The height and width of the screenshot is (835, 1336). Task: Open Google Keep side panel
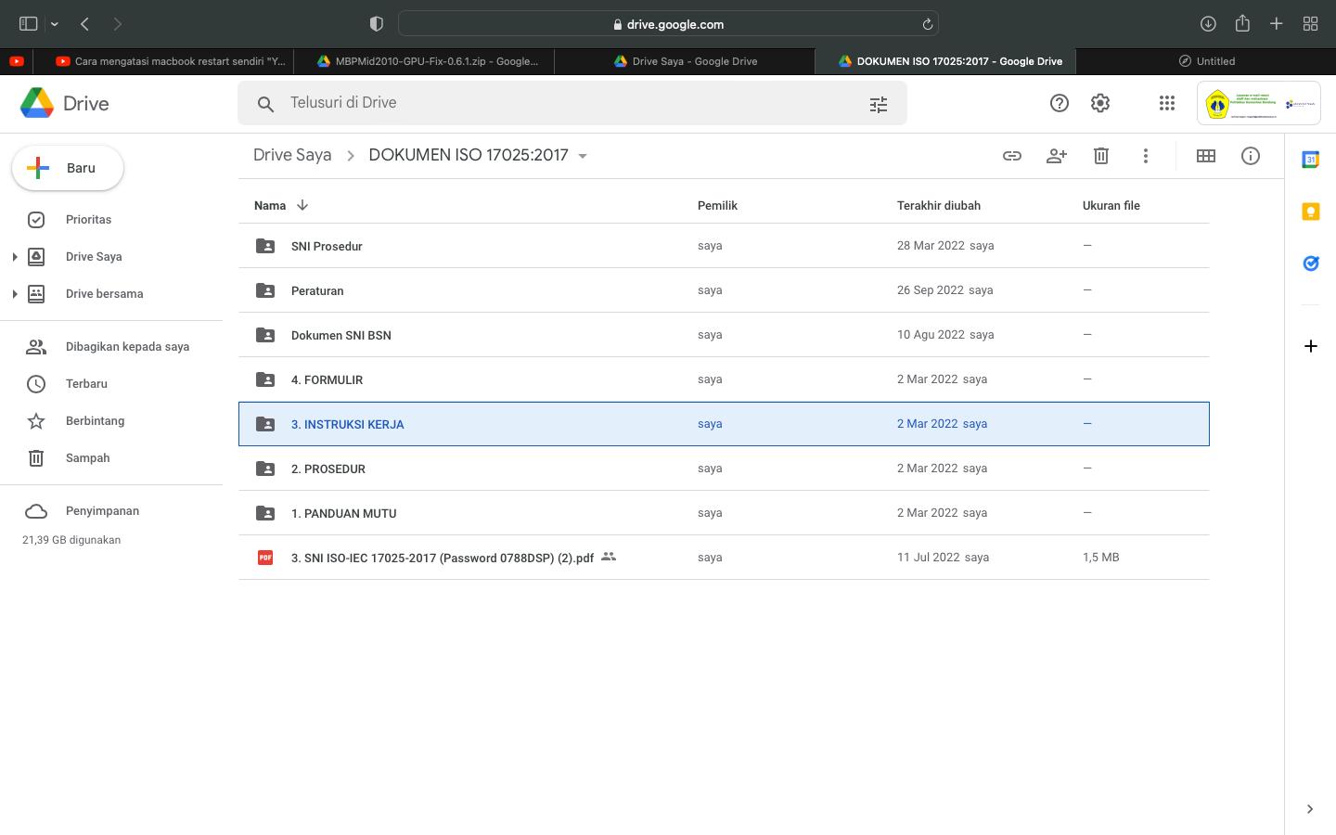tap(1311, 212)
